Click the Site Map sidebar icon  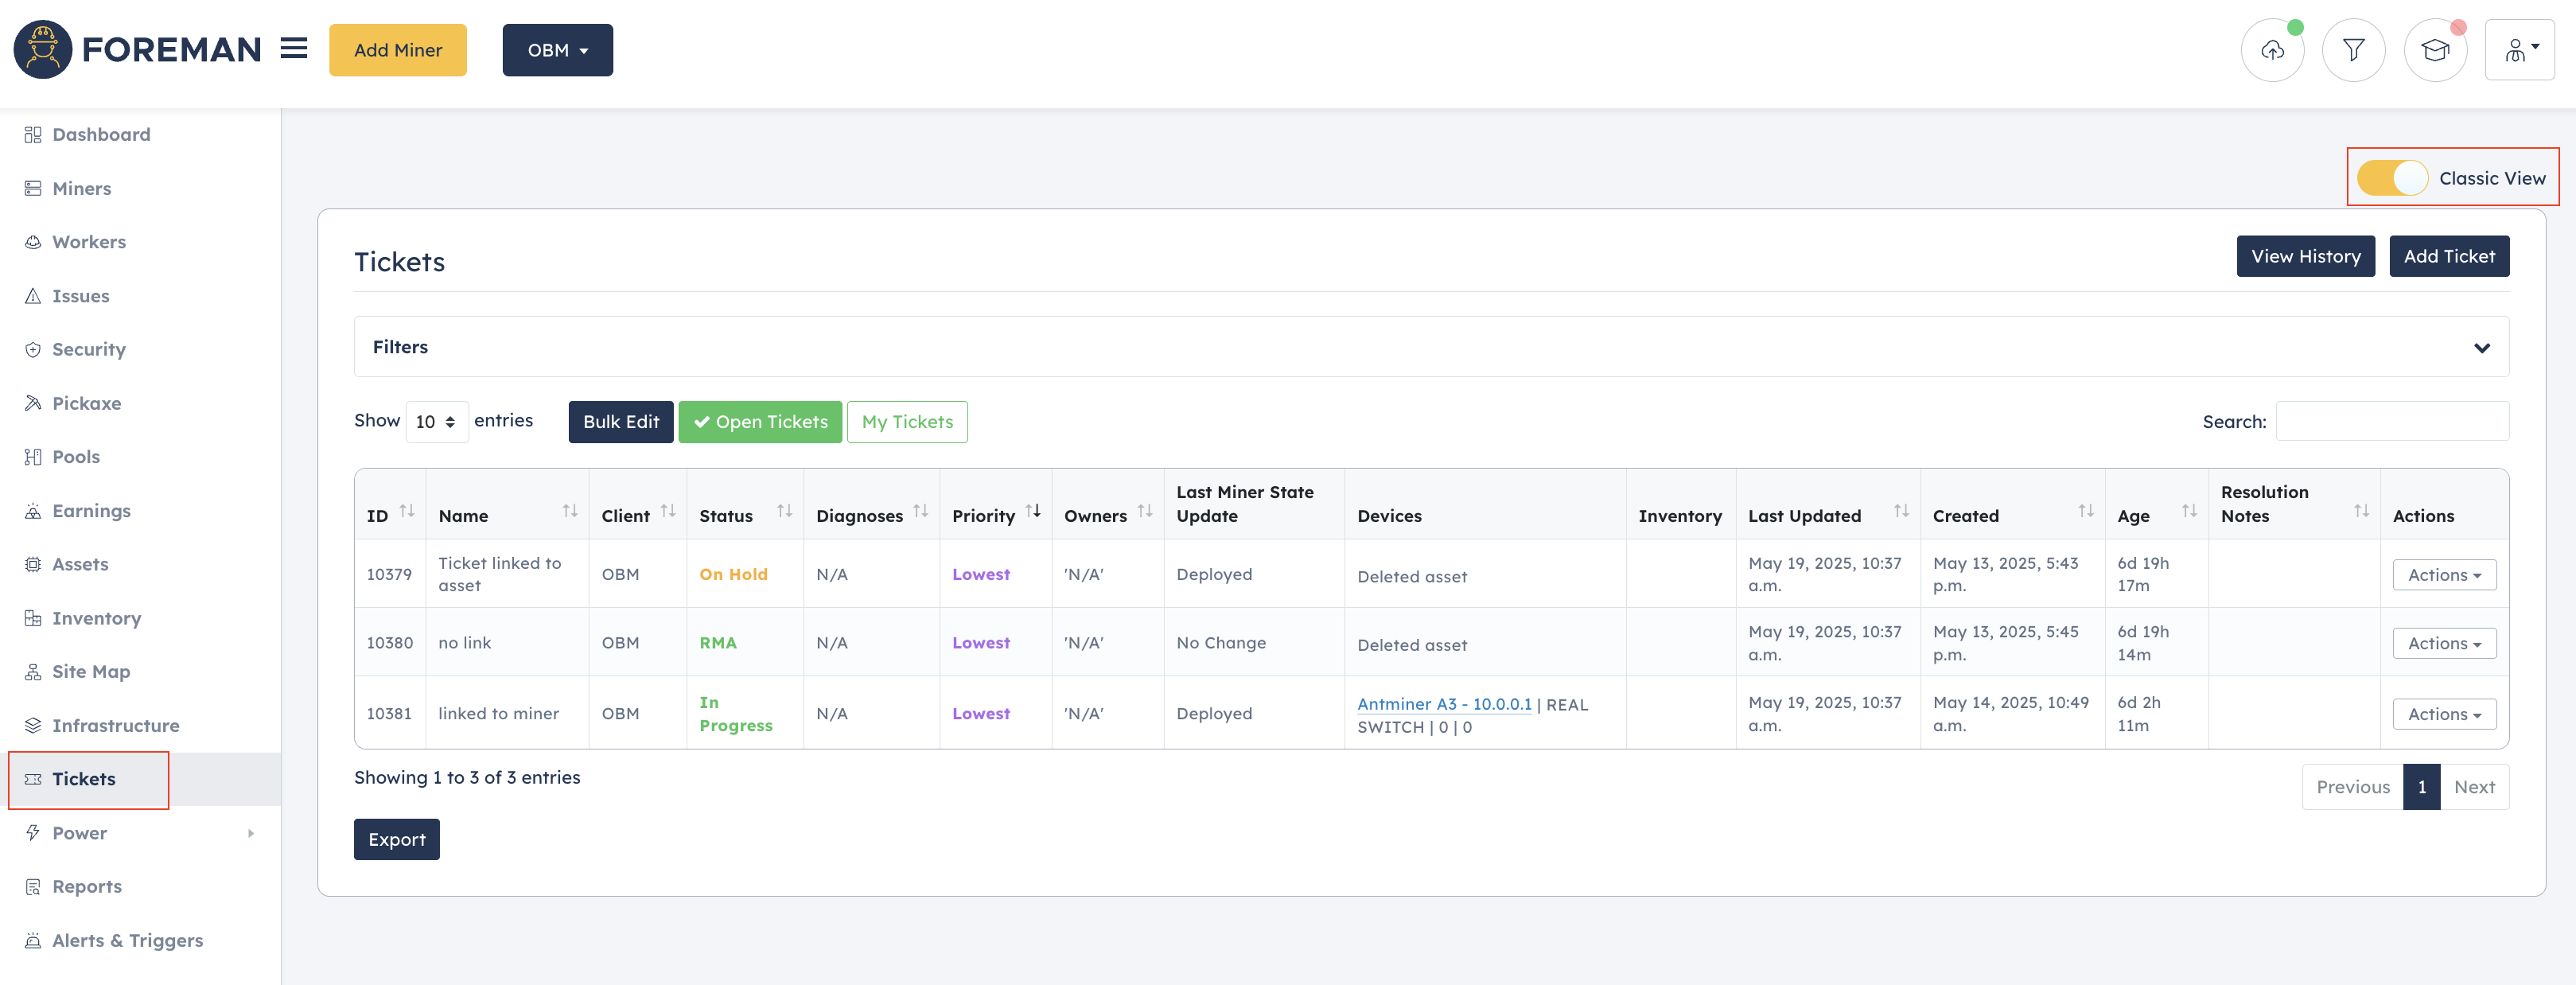click(33, 672)
